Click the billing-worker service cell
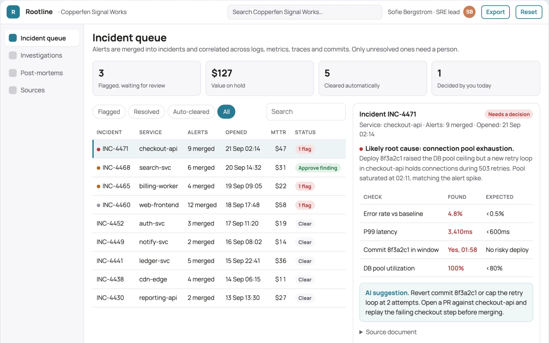 (159, 186)
